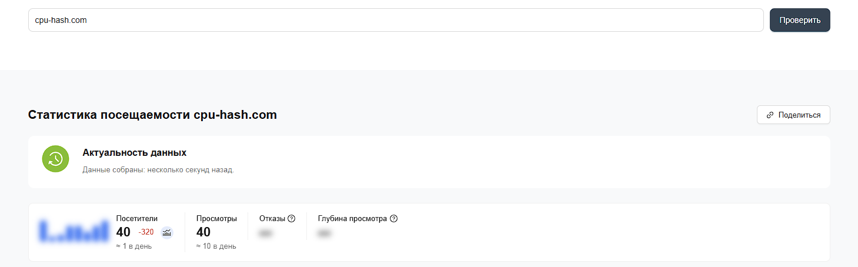The width and height of the screenshot is (858, 267).
Task: Click the Проверить button
Action: 800,20
